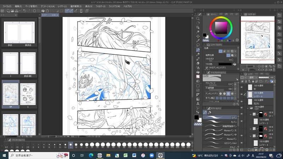
Task: Select the Mameoペン 太 sub tool
Action: [220, 130]
